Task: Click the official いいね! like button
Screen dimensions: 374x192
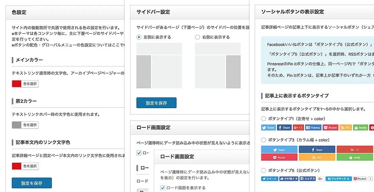Action: pyautogui.click(x=289, y=179)
